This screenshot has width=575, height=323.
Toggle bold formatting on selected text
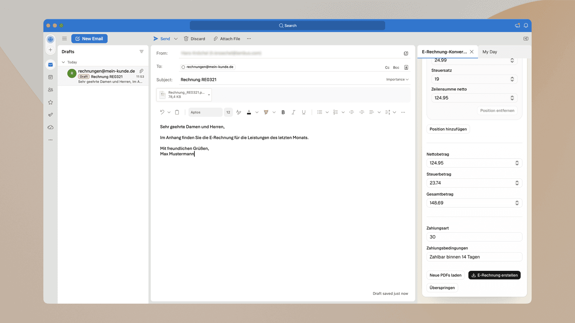tap(283, 112)
